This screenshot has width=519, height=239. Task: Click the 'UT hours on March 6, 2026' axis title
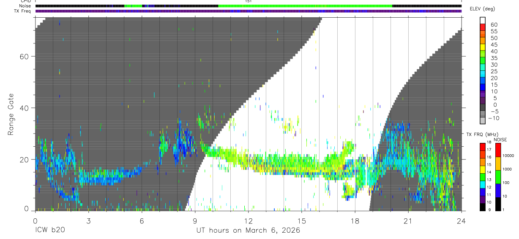(x=248, y=230)
